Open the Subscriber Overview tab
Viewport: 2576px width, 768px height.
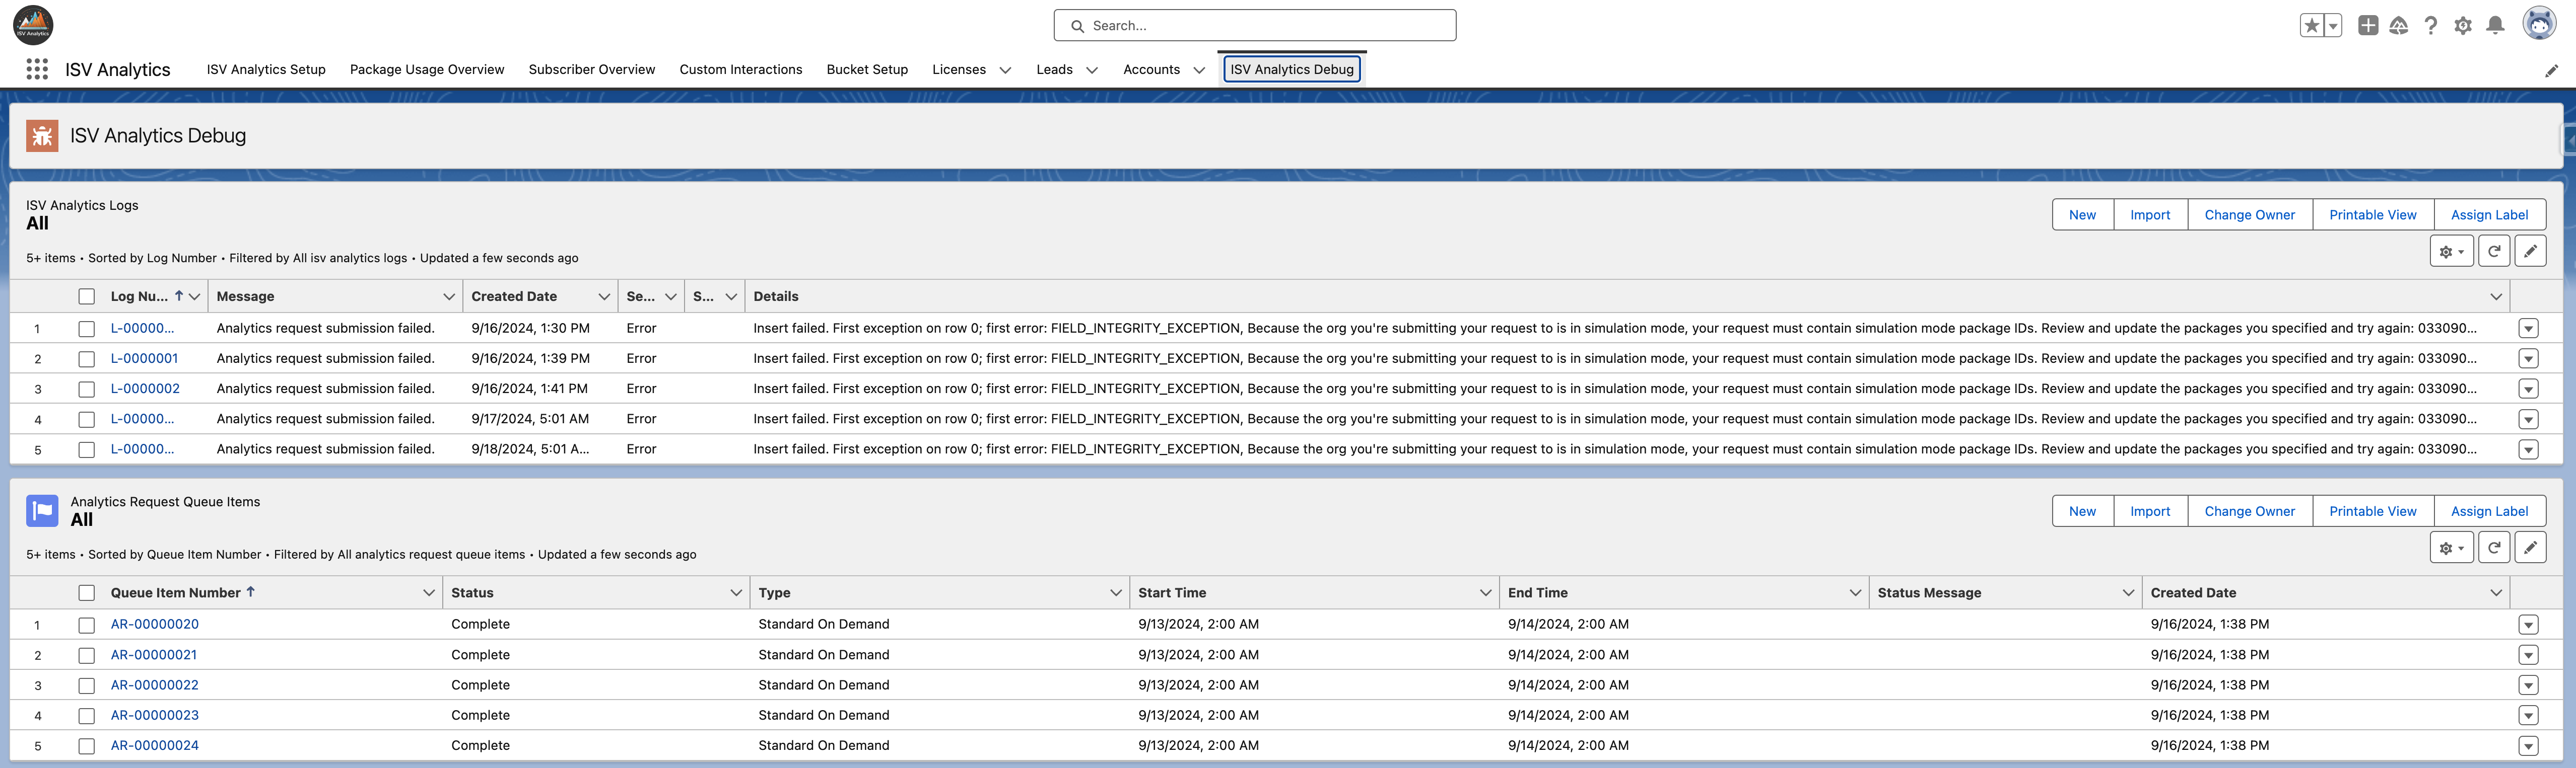click(x=592, y=69)
